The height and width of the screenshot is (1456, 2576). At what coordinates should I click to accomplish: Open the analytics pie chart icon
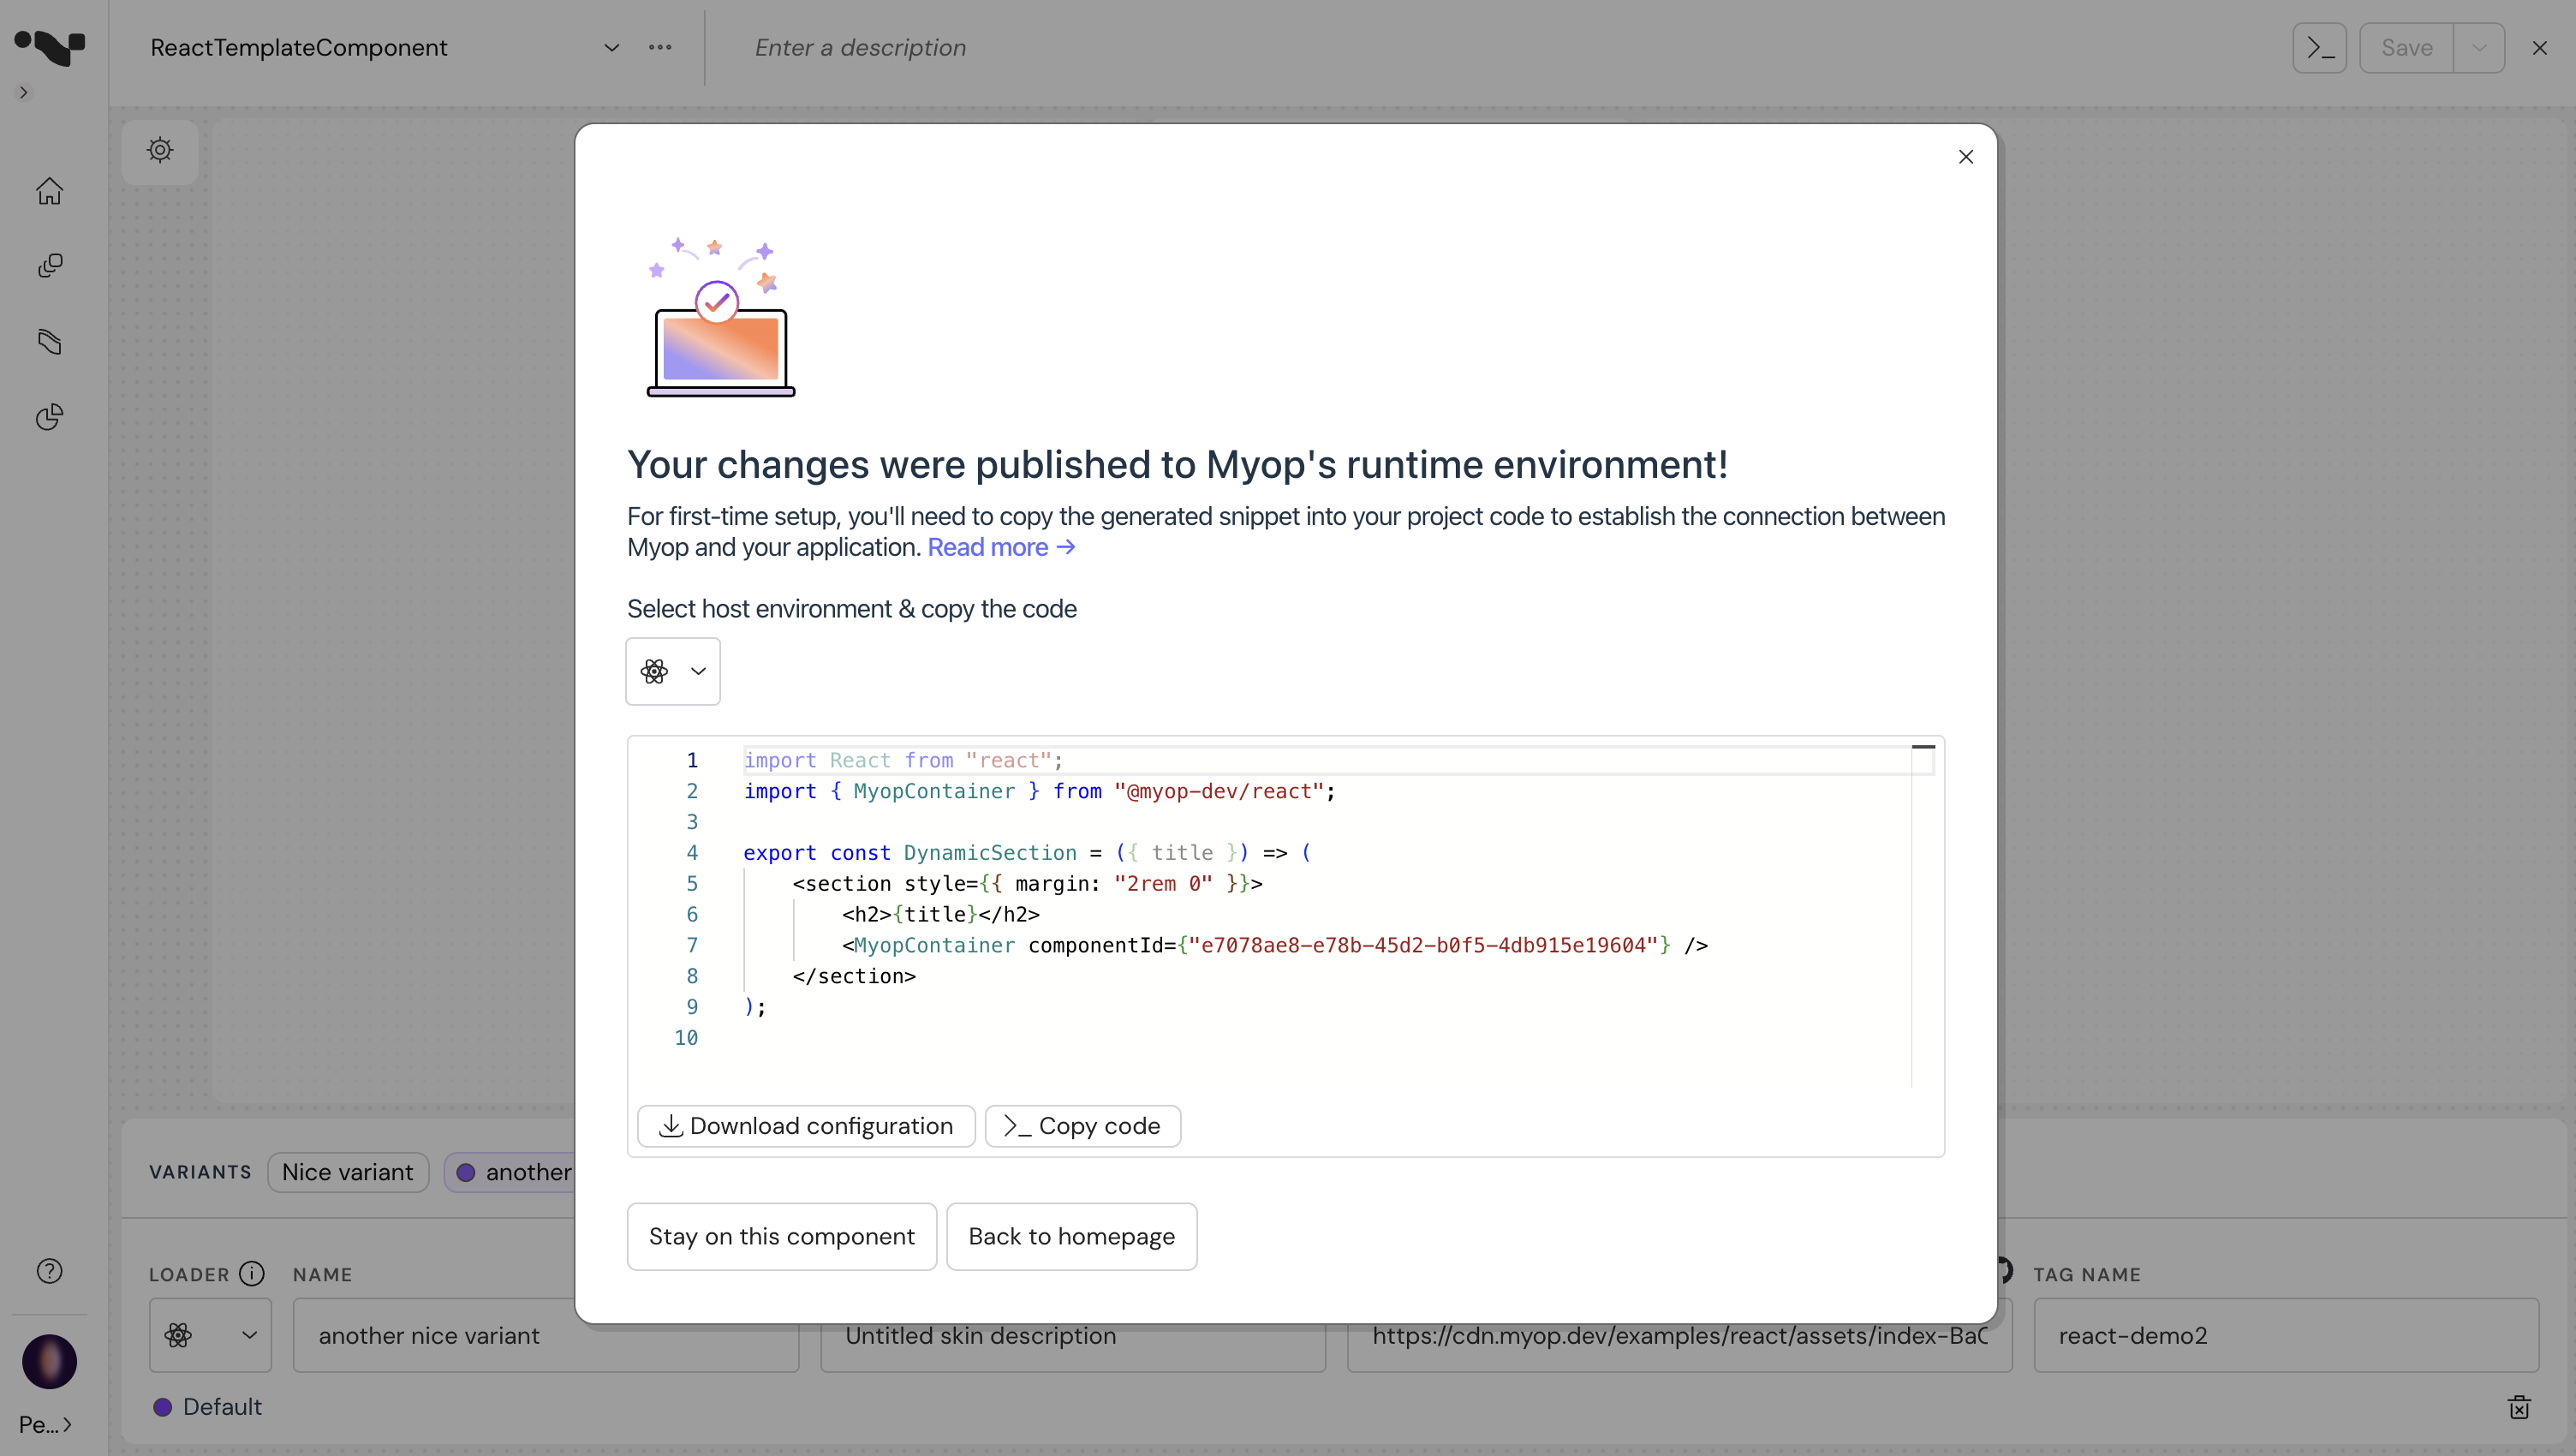point(49,417)
